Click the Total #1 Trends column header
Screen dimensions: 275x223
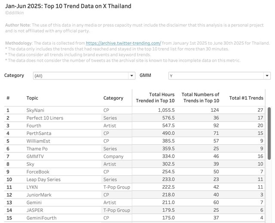246,98
